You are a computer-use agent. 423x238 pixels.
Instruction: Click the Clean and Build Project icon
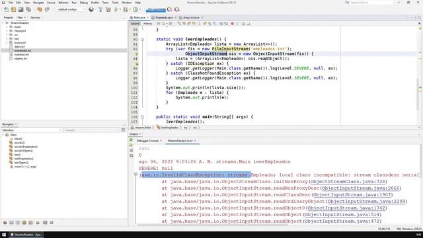(108, 9)
